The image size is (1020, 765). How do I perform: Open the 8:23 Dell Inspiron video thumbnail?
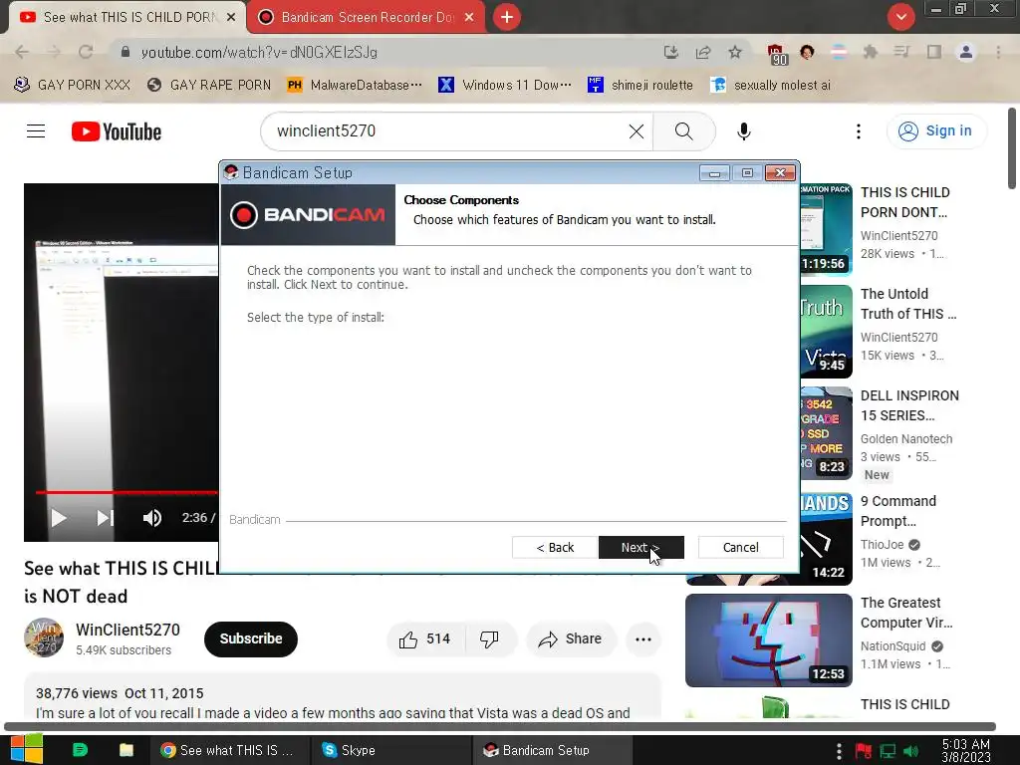click(x=826, y=433)
